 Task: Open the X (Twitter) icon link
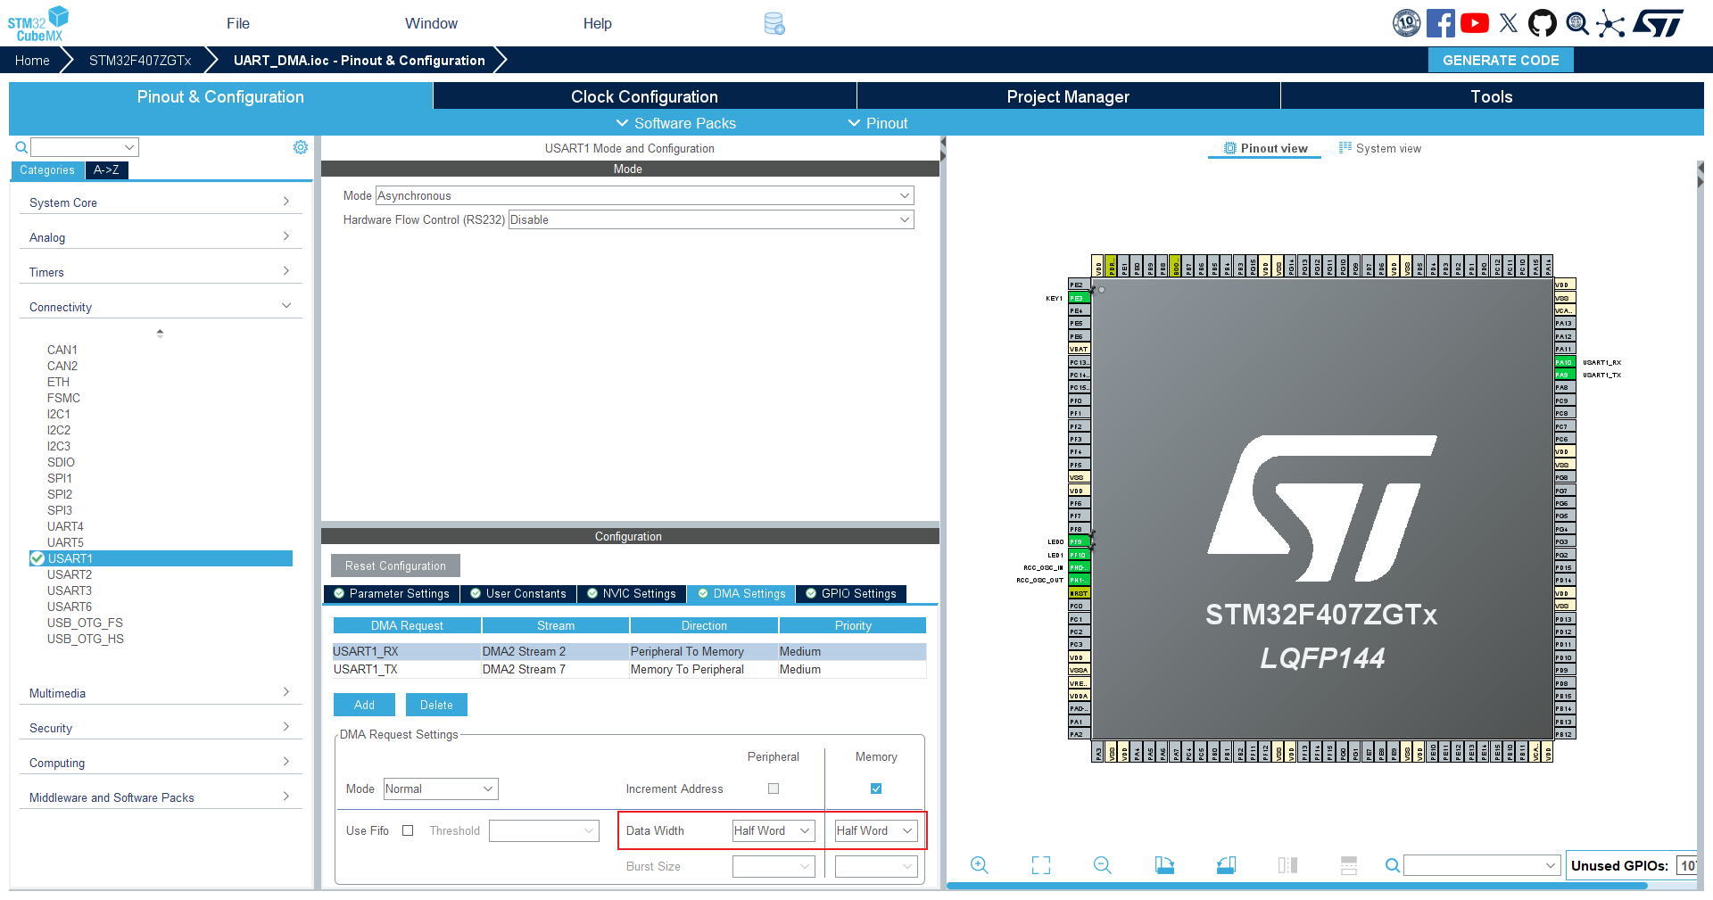coord(1509,23)
